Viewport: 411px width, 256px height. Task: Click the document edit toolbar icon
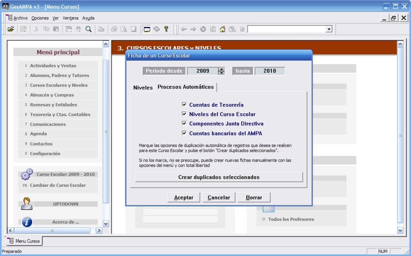23,29
